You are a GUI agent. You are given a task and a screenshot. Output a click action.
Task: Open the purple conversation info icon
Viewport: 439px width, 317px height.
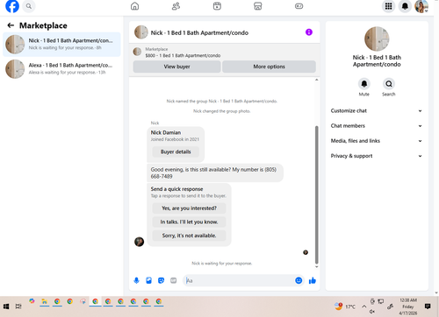click(309, 32)
